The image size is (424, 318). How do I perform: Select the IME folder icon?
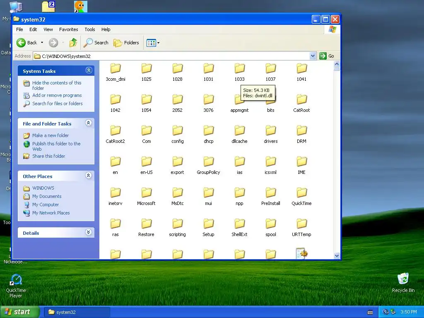pyautogui.click(x=301, y=162)
